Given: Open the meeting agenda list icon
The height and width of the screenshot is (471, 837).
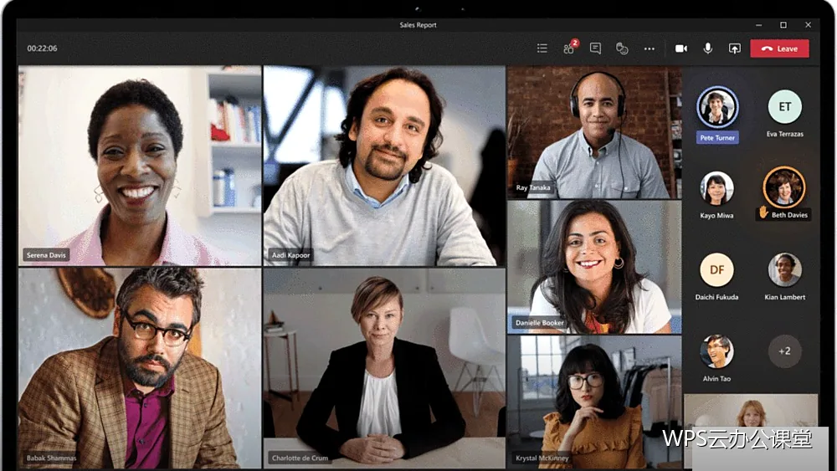Looking at the screenshot, I should (542, 49).
